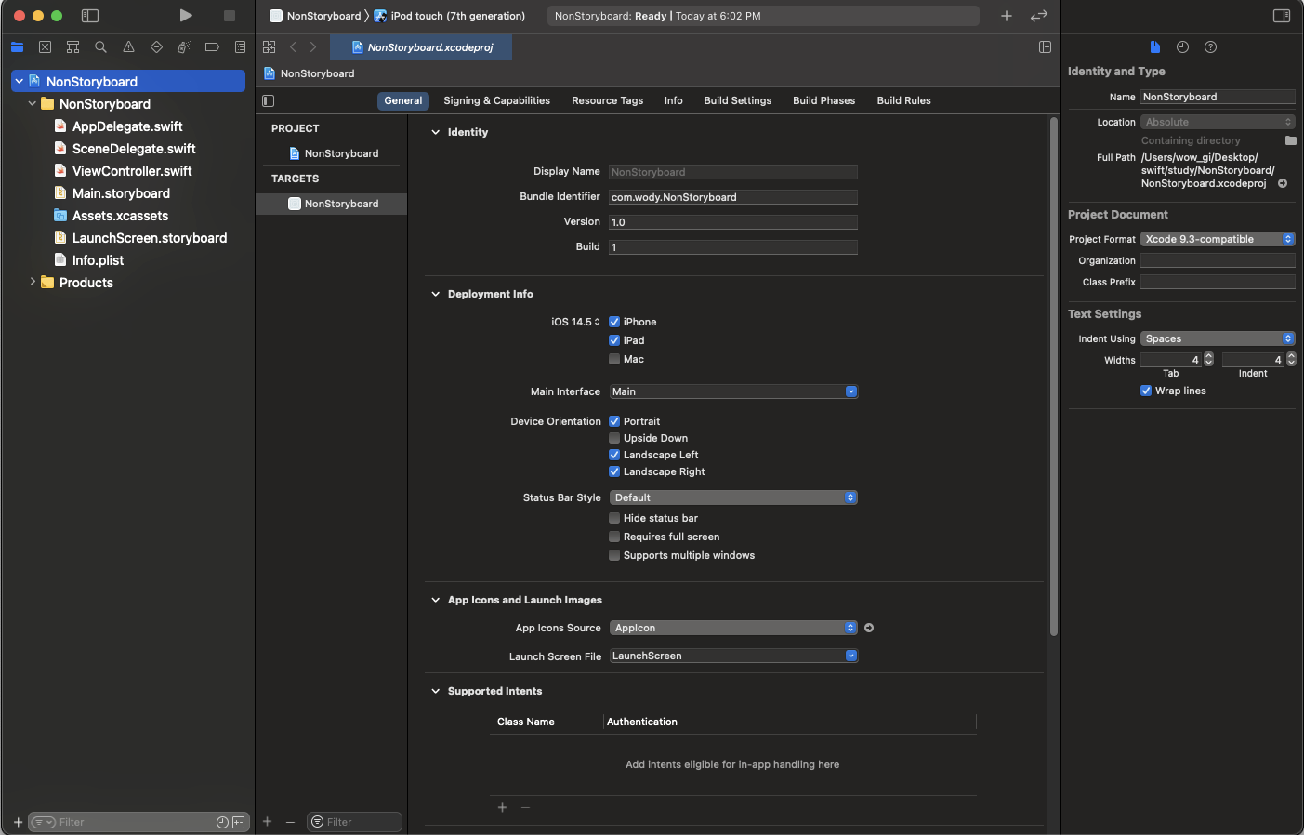Expand the Products group
Screen dimensions: 1304x835
click(33, 282)
